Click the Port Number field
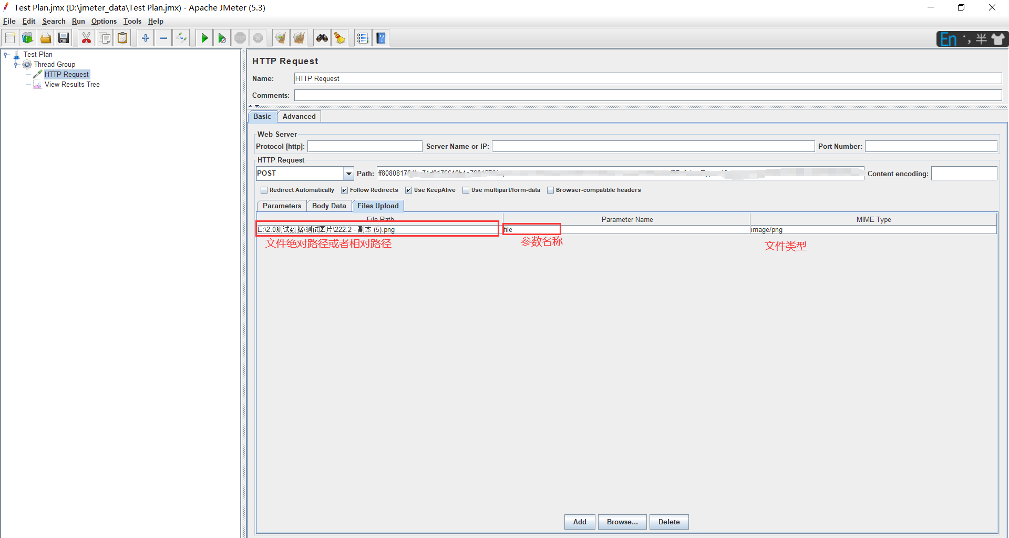Screen dimensions: 1009x538 click(x=931, y=146)
